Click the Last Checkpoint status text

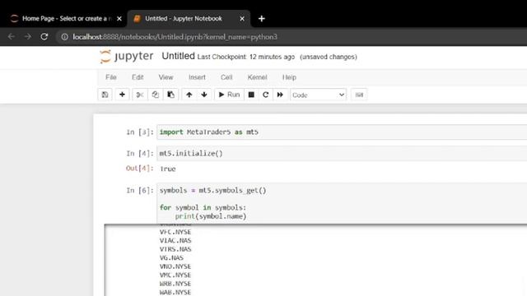(x=245, y=57)
